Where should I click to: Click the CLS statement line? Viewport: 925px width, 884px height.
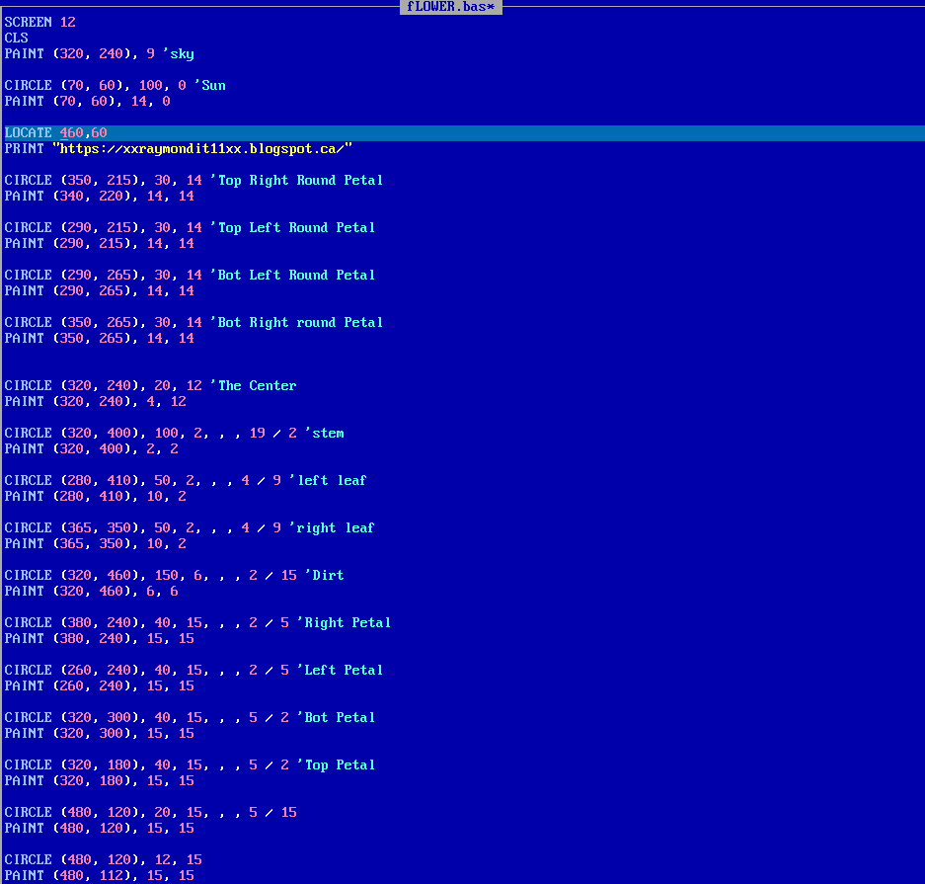(17, 38)
